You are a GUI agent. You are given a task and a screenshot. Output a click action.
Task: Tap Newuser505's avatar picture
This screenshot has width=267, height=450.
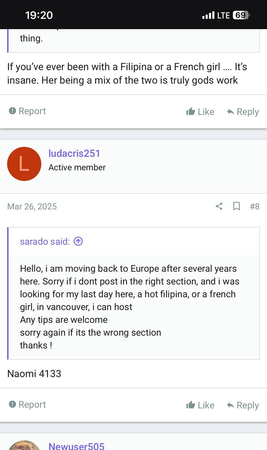24,446
